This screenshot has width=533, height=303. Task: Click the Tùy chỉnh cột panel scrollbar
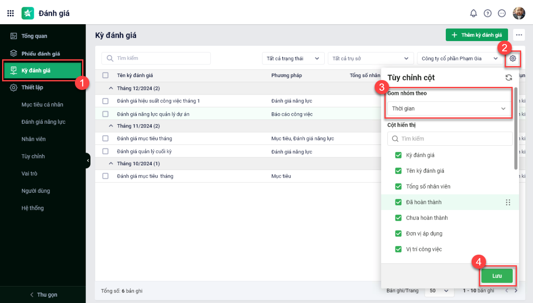point(516,128)
